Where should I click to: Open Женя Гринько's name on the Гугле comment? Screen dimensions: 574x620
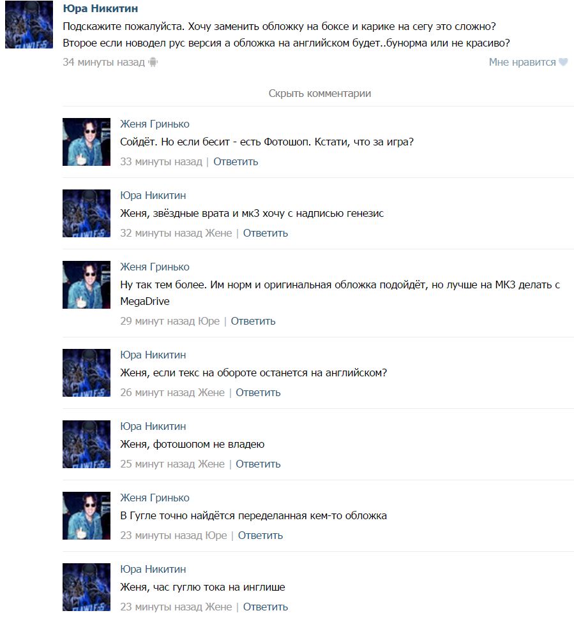point(155,498)
